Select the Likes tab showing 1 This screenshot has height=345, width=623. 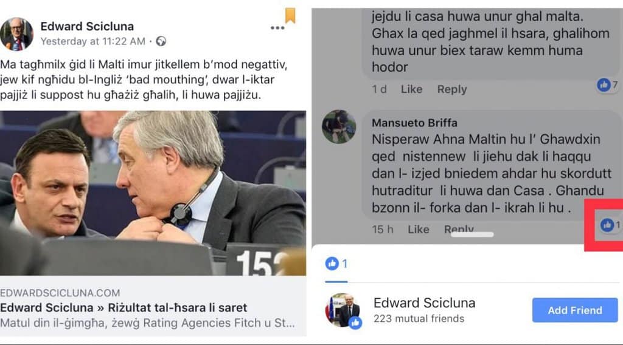pos(336,264)
